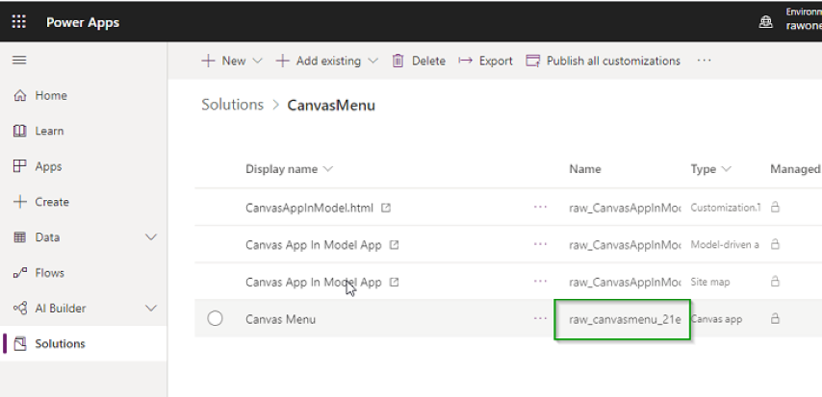Click the Apps grid icon
The image size is (822, 397).
[x=20, y=166]
